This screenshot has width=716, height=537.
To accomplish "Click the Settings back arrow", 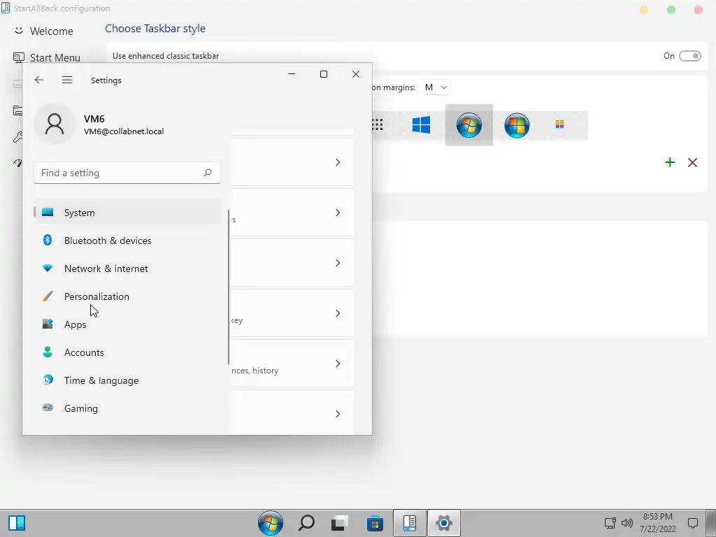I will [x=39, y=80].
